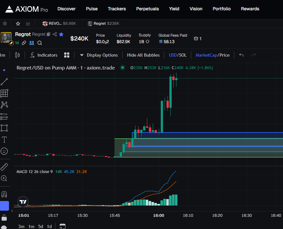Select the trend line drawing tool
The image size is (283, 229).
[4, 82]
